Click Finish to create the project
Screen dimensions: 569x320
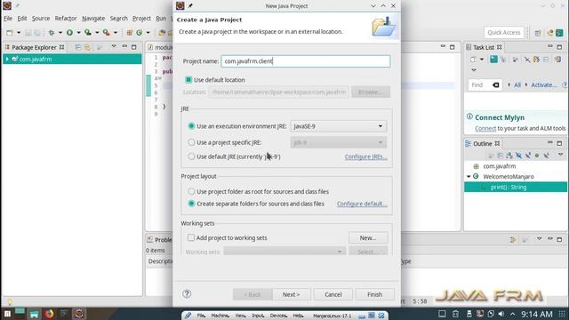coord(375,294)
